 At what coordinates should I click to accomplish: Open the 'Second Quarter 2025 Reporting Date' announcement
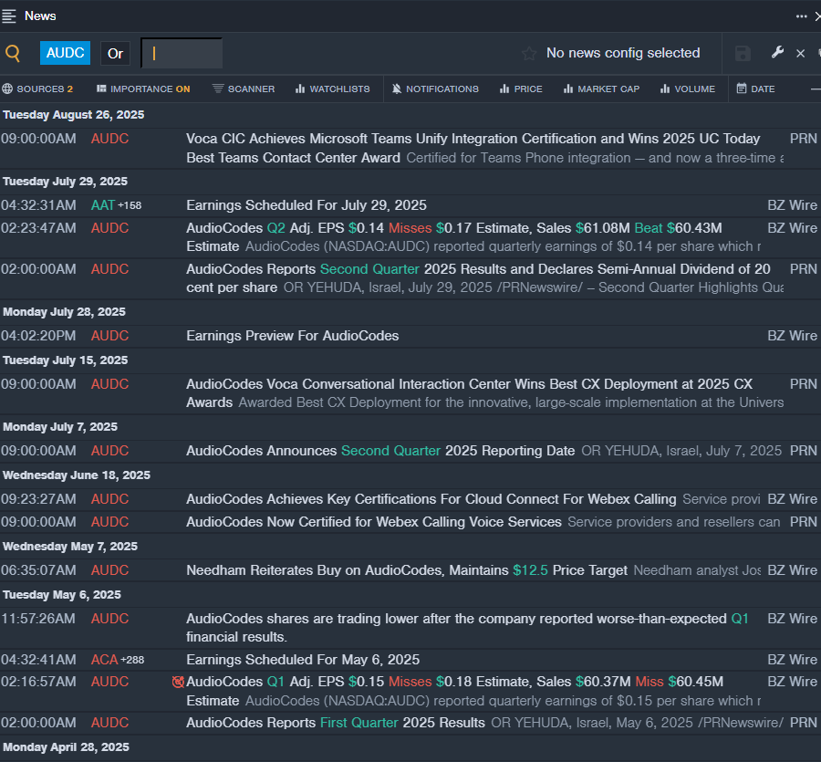[x=485, y=451]
